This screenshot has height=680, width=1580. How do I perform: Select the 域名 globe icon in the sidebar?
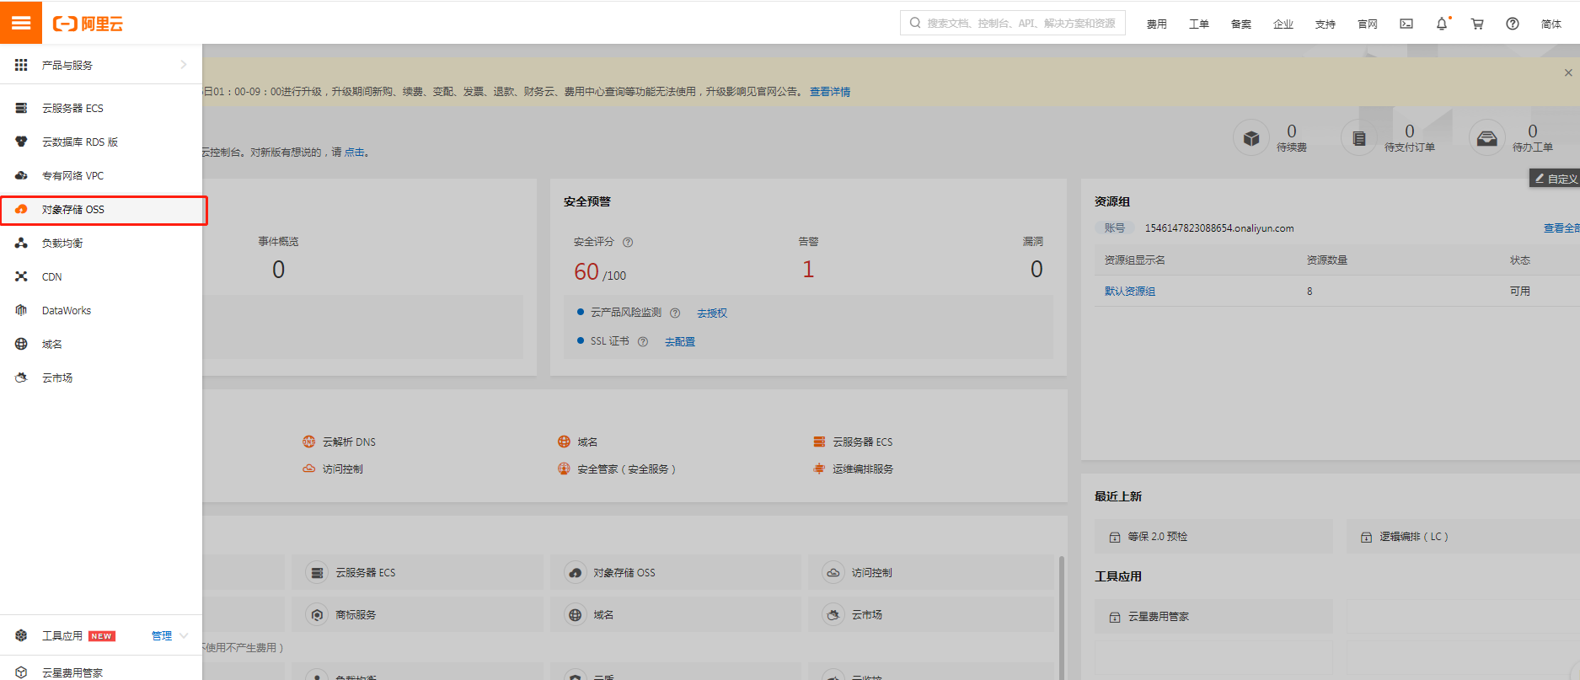(x=21, y=344)
